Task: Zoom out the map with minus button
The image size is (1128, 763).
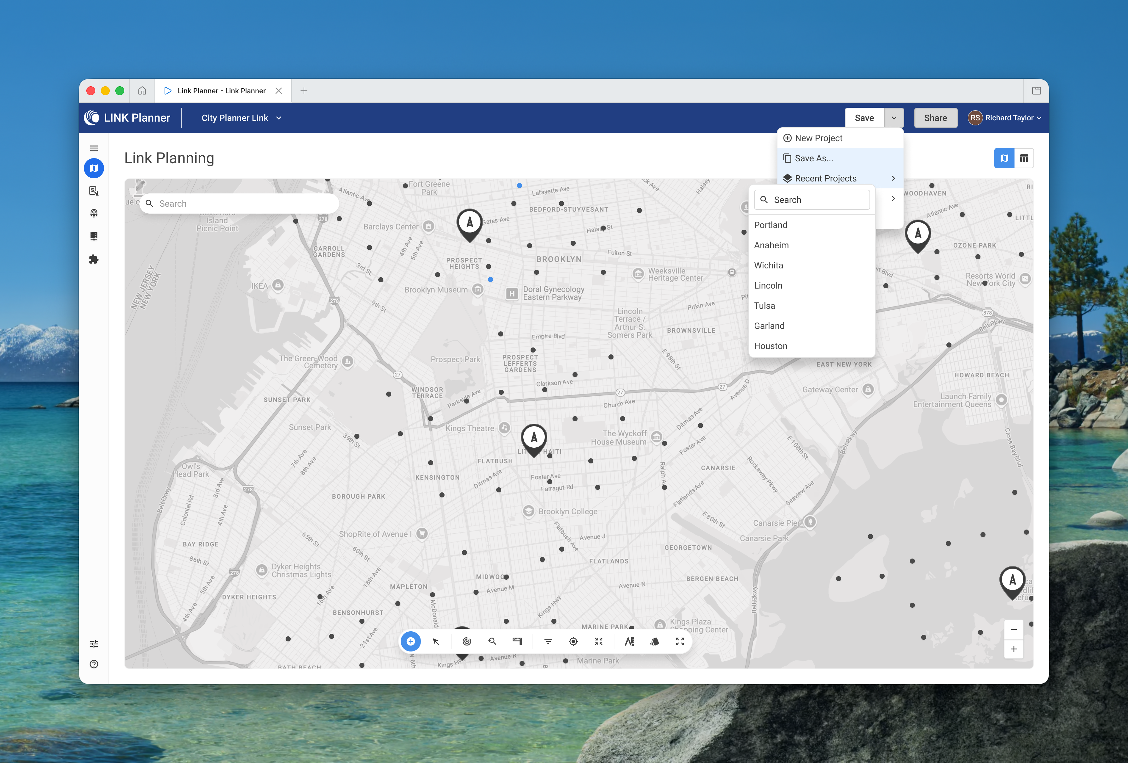Action: click(x=1014, y=630)
